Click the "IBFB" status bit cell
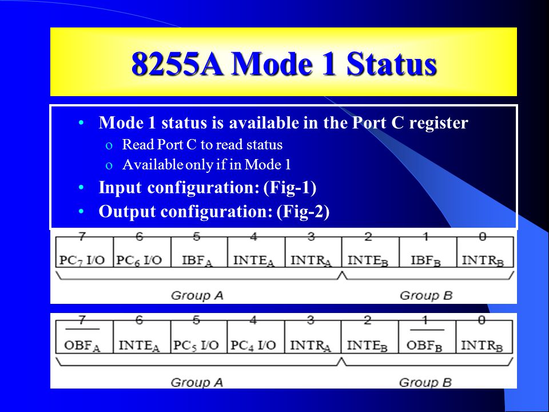The height and width of the screenshot is (412, 549). (428, 252)
